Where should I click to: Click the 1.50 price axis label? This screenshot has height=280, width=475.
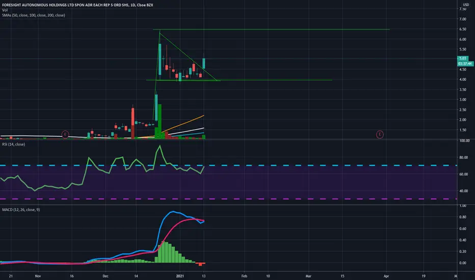pos(463,130)
